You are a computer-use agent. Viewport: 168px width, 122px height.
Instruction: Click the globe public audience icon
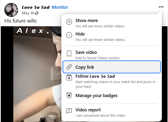pyautogui.click(x=36, y=13)
